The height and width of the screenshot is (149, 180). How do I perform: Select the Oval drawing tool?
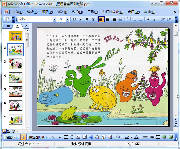72,137
